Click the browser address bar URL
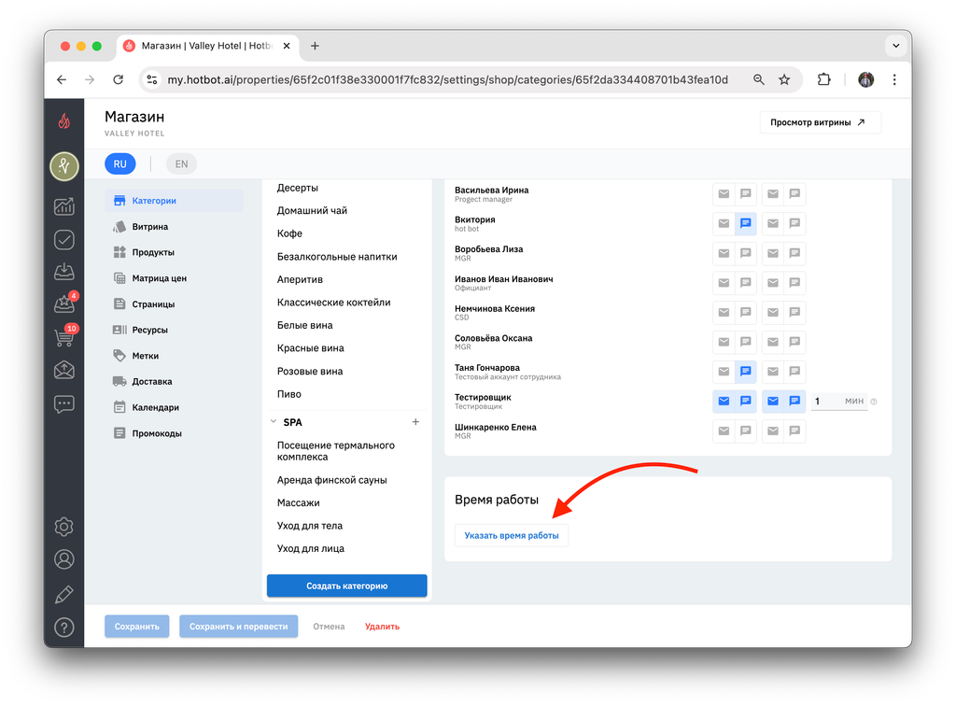The image size is (956, 706). (447, 80)
